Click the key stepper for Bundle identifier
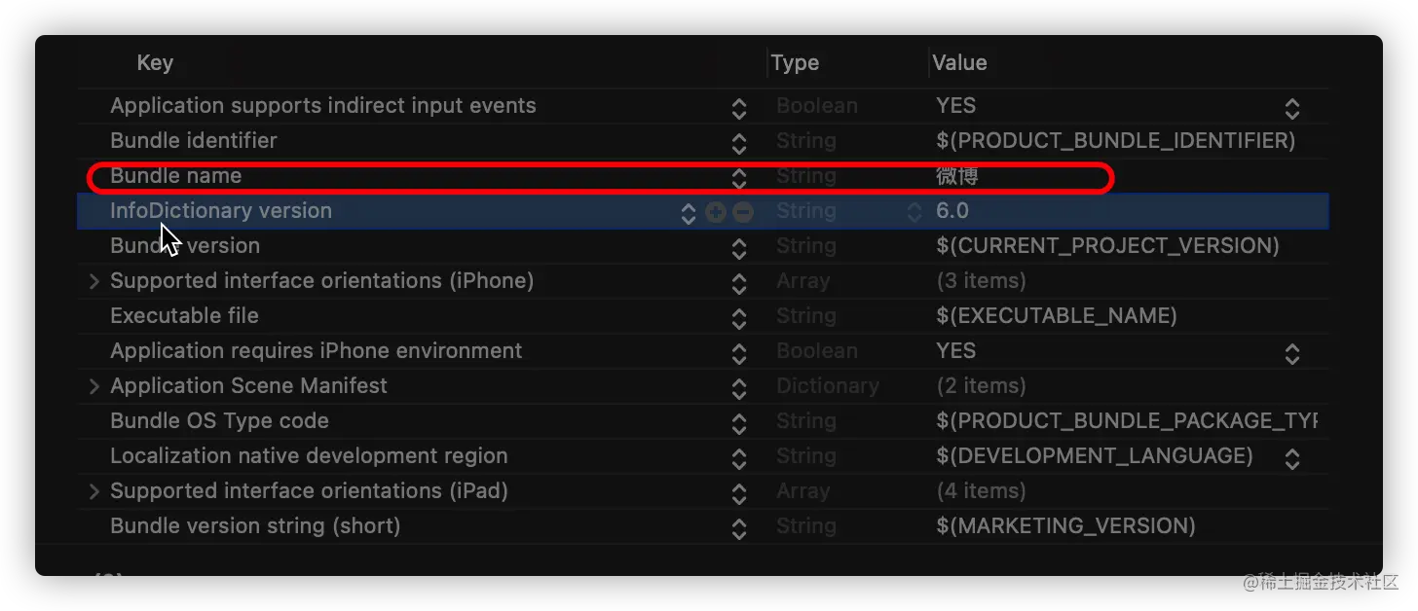Screen dimensions: 1418x611 [x=739, y=143]
